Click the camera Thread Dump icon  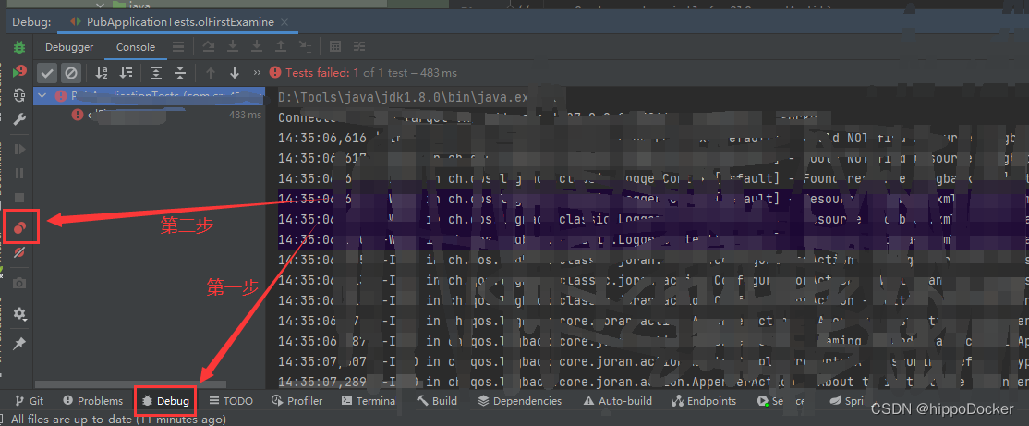point(19,283)
